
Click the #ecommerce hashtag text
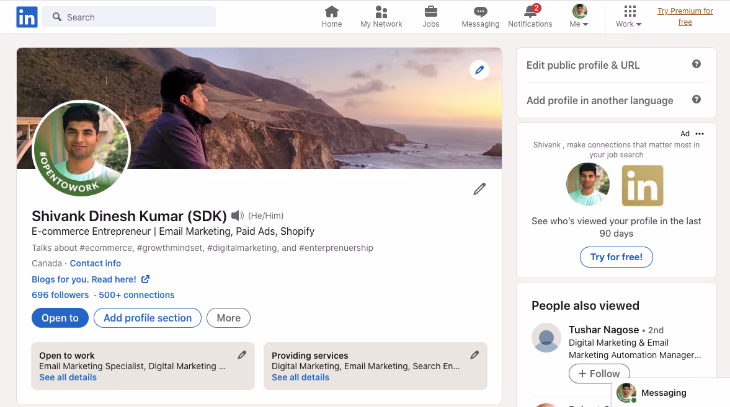[105, 248]
